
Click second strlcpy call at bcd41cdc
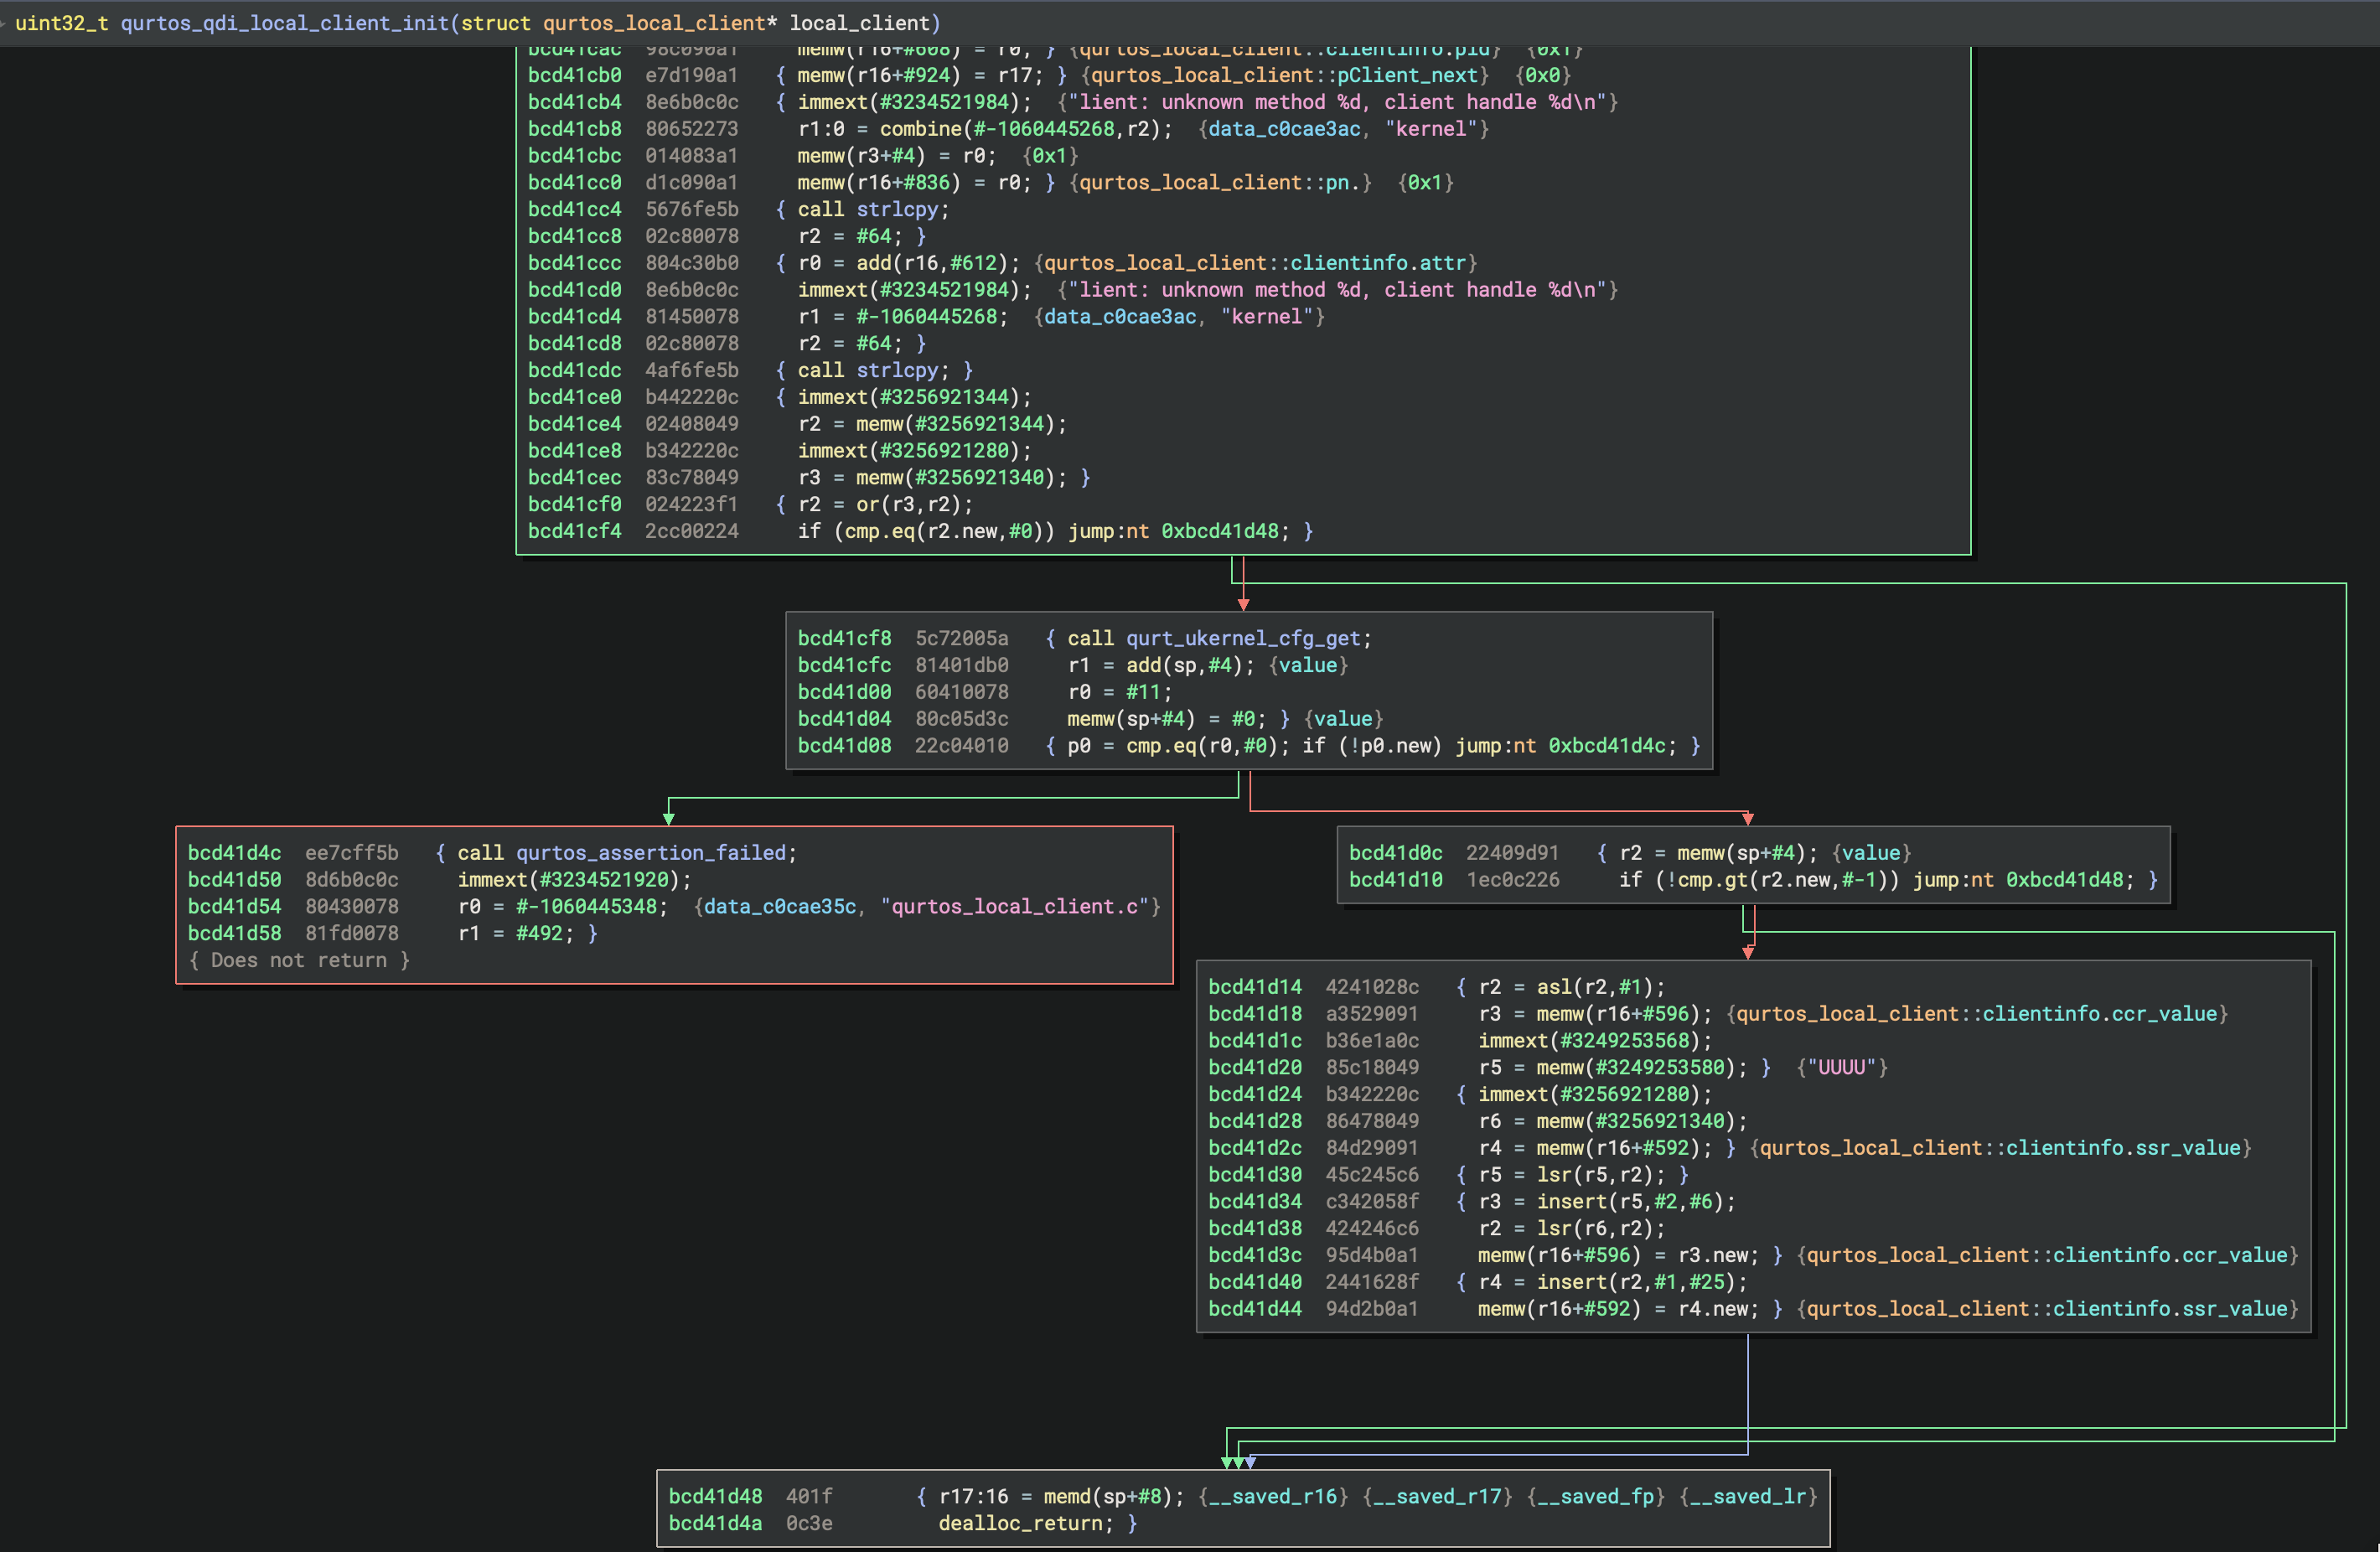tap(897, 370)
